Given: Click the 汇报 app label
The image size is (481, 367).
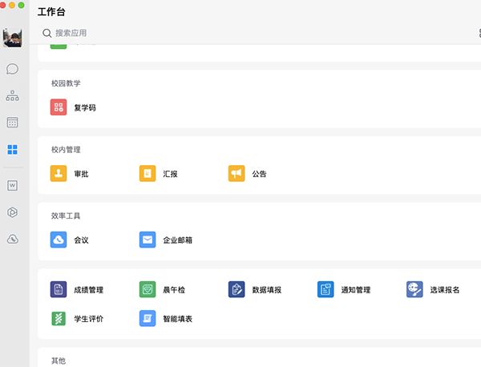Looking at the screenshot, I should coord(170,174).
